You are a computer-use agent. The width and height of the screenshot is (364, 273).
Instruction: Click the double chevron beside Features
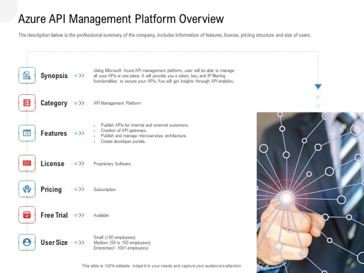point(81,133)
